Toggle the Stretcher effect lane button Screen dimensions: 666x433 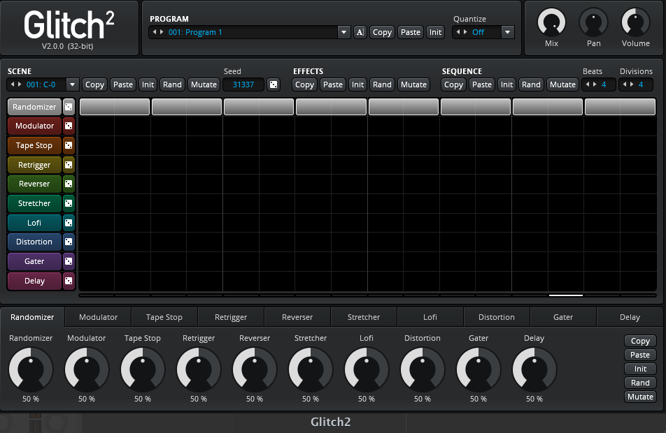pyautogui.click(x=34, y=203)
